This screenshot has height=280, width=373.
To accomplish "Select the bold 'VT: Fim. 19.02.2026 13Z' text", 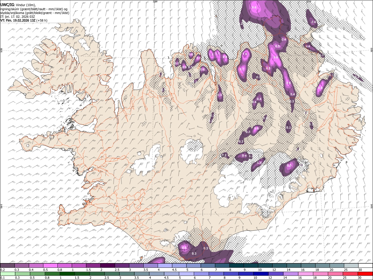I will click(x=18, y=20).
